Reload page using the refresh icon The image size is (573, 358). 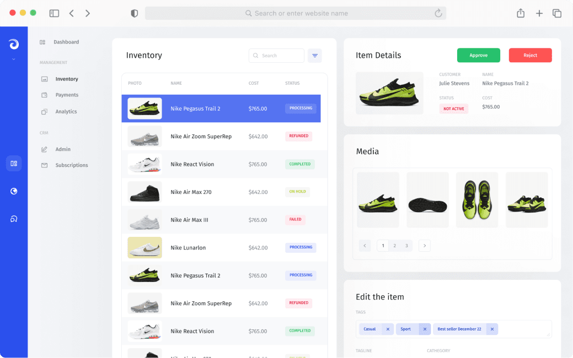tap(438, 13)
